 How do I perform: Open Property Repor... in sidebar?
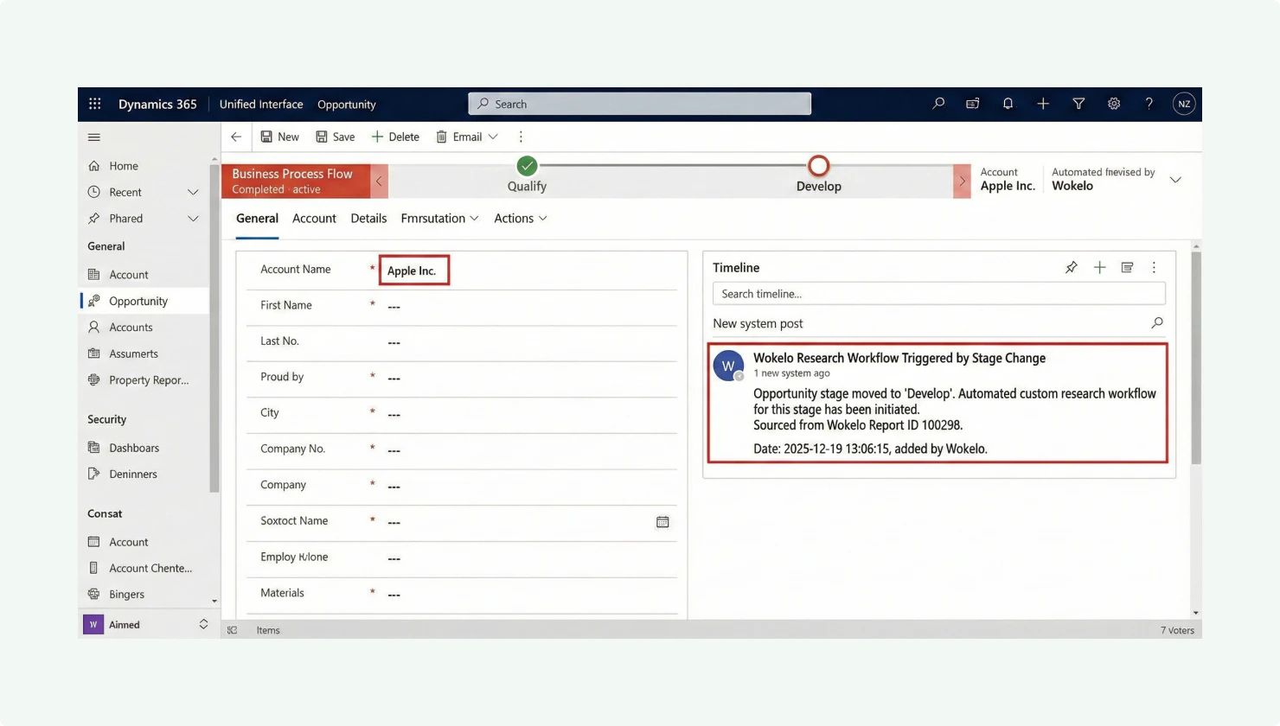tap(149, 380)
